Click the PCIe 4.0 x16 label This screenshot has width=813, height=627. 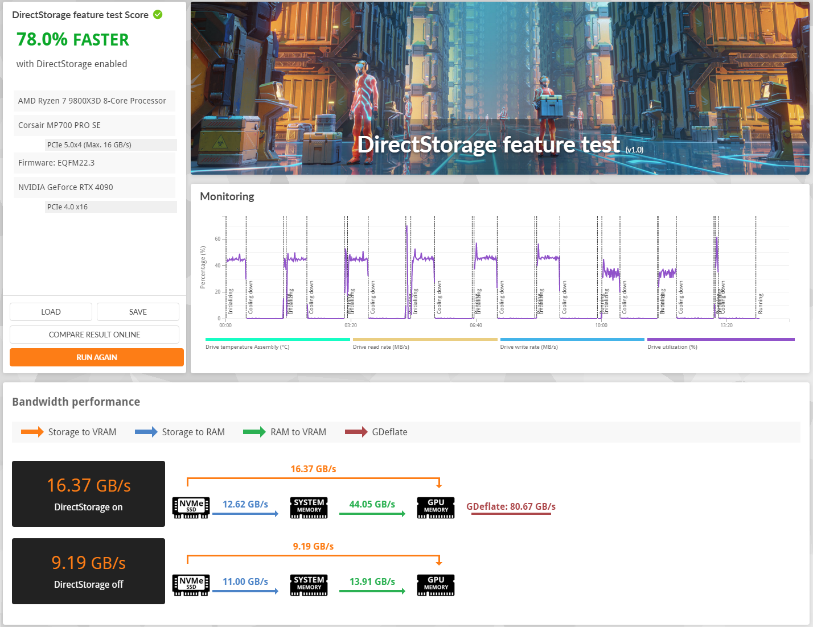click(111, 207)
